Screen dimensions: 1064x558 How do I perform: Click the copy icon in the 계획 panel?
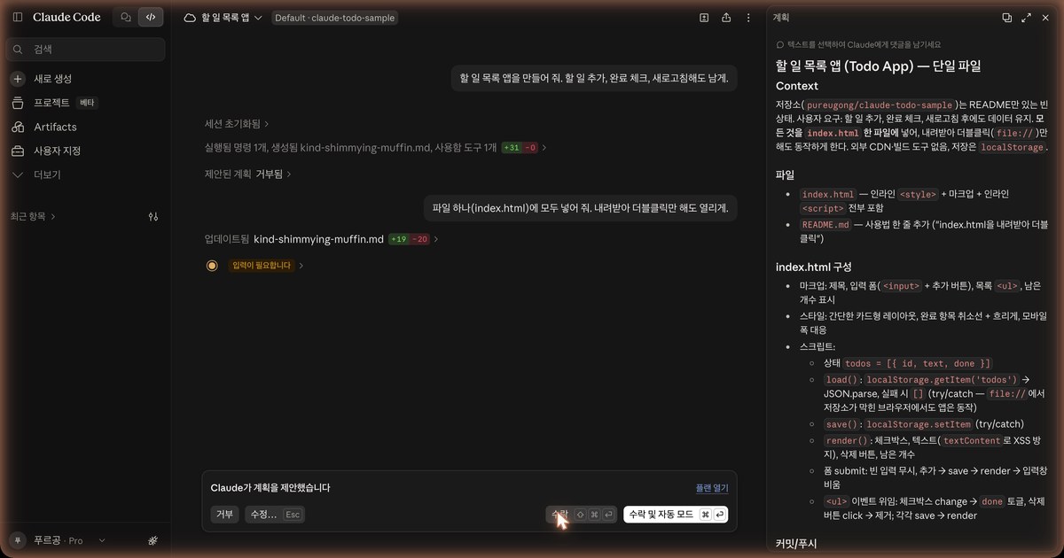1006,18
